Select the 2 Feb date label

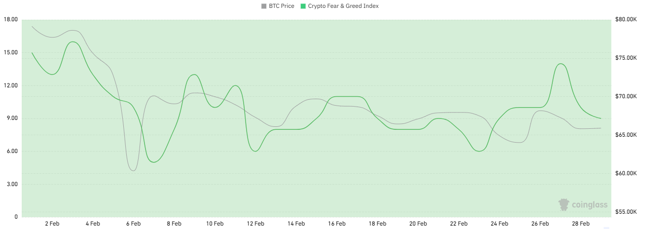(52, 224)
